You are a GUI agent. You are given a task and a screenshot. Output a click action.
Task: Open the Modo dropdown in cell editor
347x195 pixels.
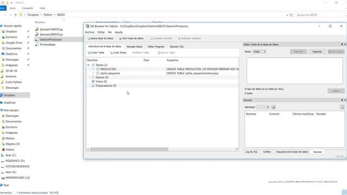(259, 51)
